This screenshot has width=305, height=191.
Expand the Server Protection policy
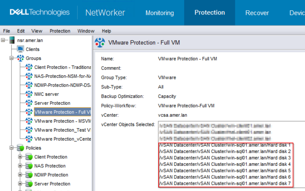[x=20, y=183]
